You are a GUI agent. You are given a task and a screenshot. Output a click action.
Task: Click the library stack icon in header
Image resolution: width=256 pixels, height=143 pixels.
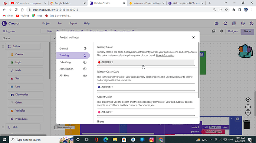[x=234, y=23]
